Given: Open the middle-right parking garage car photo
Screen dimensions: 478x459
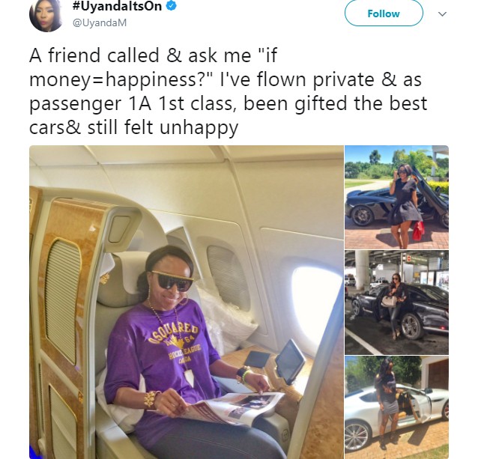Looking at the screenshot, I should (396, 302).
